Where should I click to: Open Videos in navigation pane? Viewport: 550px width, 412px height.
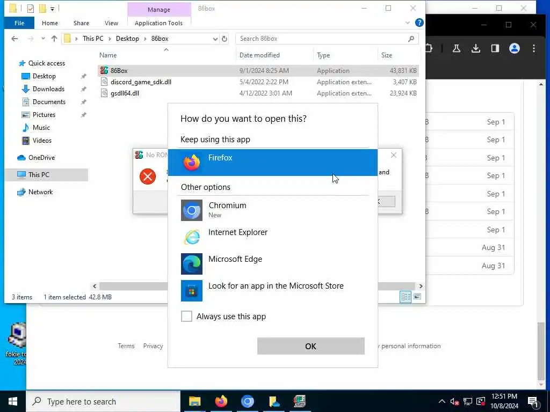pos(42,141)
